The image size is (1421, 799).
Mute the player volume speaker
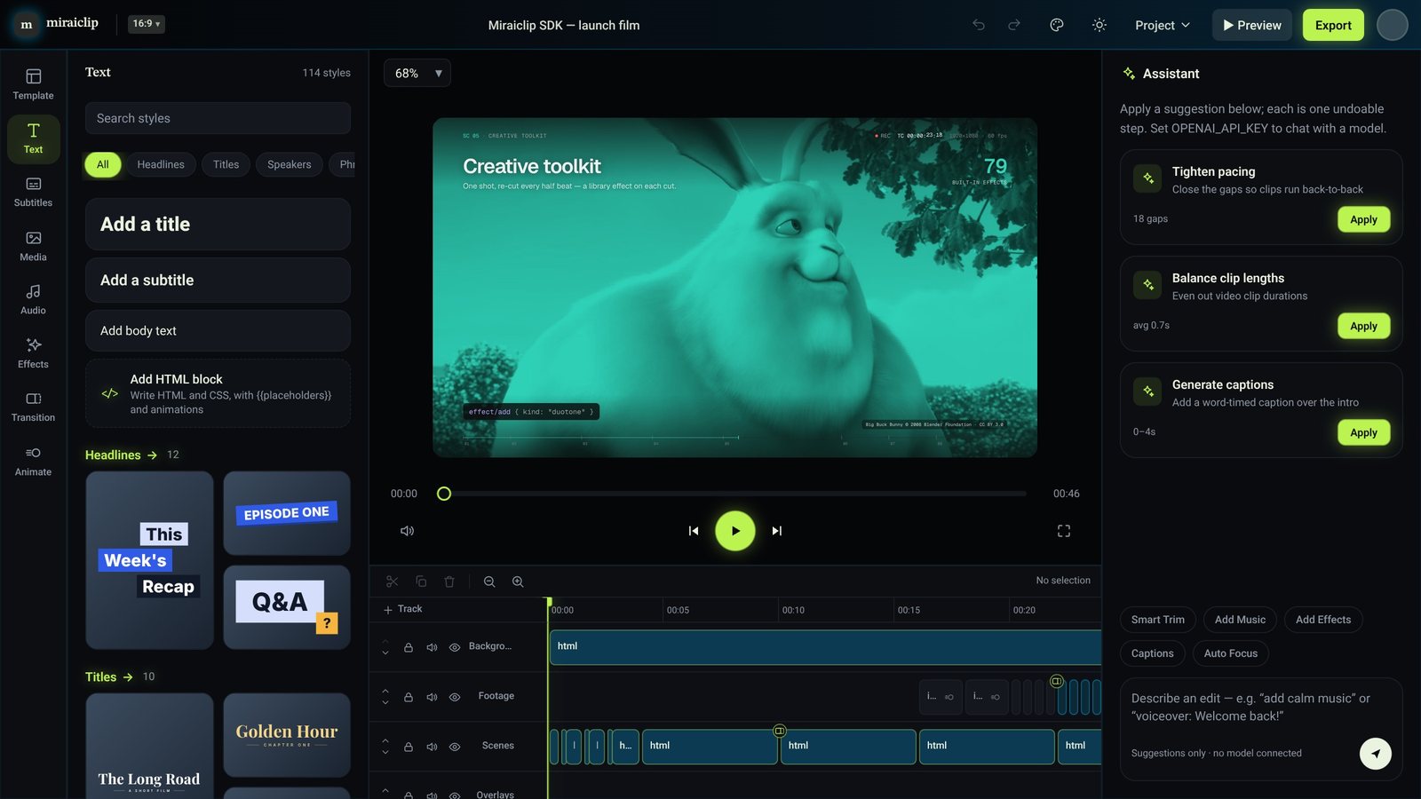(407, 531)
